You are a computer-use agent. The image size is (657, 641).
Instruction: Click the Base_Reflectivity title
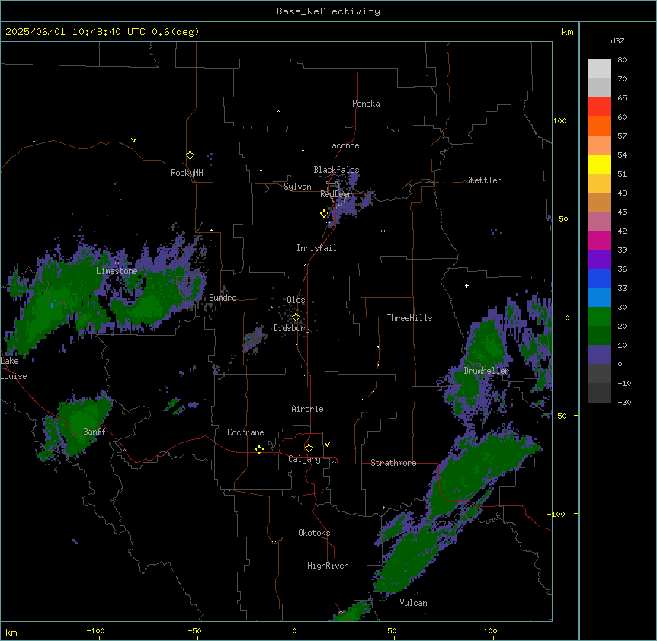(x=328, y=11)
